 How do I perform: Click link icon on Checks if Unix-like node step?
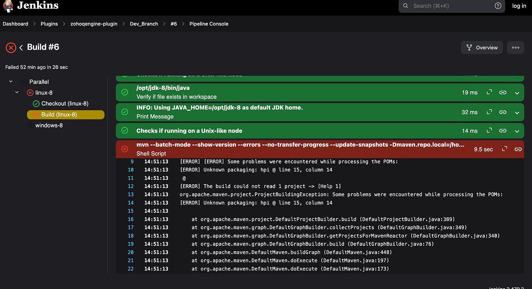[503, 131]
